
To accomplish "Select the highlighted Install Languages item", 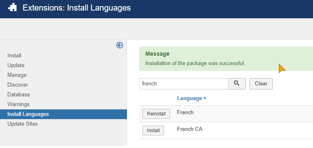I will [x=63, y=114].
